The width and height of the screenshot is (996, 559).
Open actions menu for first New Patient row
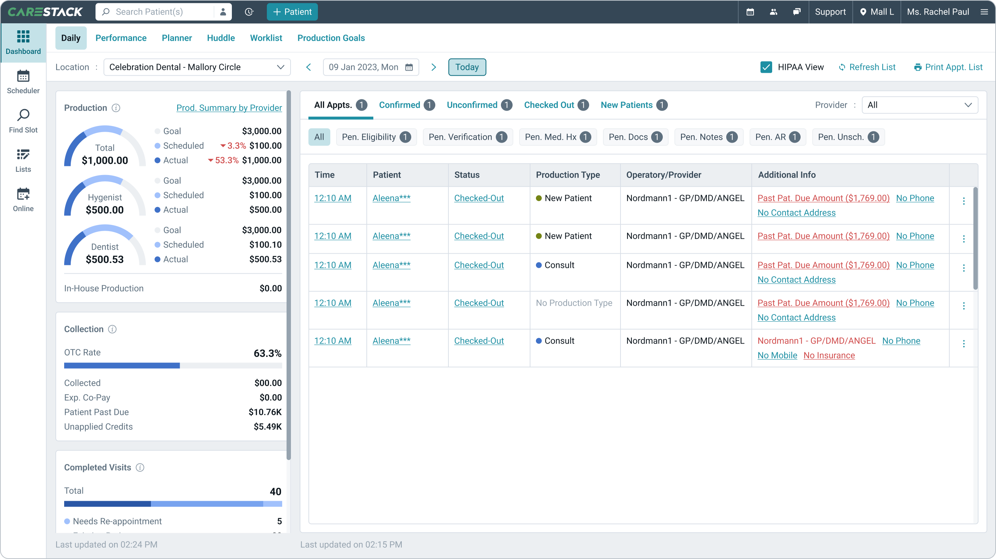point(964,201)
